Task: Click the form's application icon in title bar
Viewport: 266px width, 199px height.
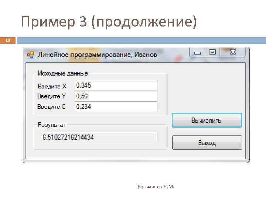Action: coord(31,55)
